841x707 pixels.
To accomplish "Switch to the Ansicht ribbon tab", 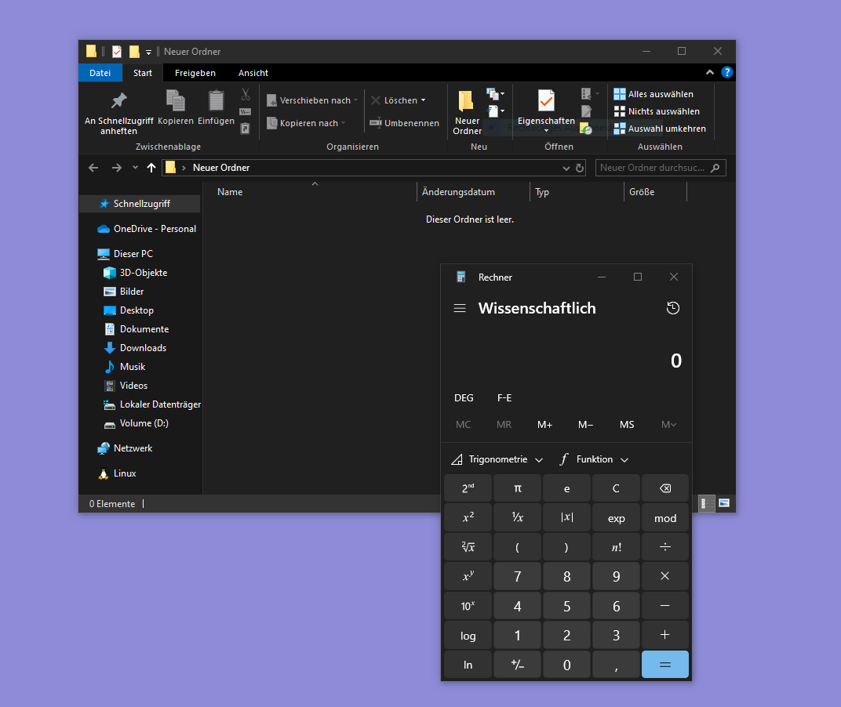I will (x=253, y=73).
